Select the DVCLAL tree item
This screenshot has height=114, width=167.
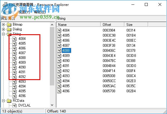(25, 105)
